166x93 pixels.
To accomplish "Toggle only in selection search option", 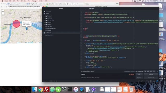I will coord(151,72).
